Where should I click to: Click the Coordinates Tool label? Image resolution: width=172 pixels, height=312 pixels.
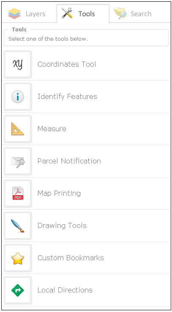pos(67,64)
